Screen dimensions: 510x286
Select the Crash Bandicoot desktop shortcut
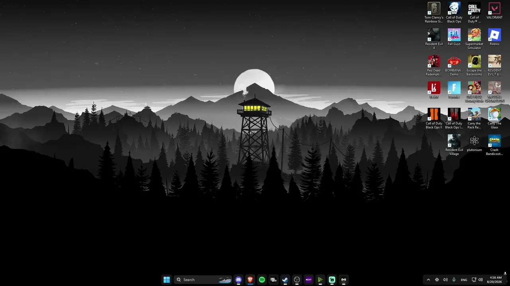tap(494, 145)
